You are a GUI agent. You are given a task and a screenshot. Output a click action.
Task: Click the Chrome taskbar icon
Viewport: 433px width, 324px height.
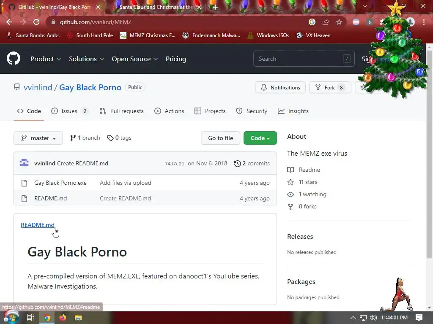[x=47, y=318]
